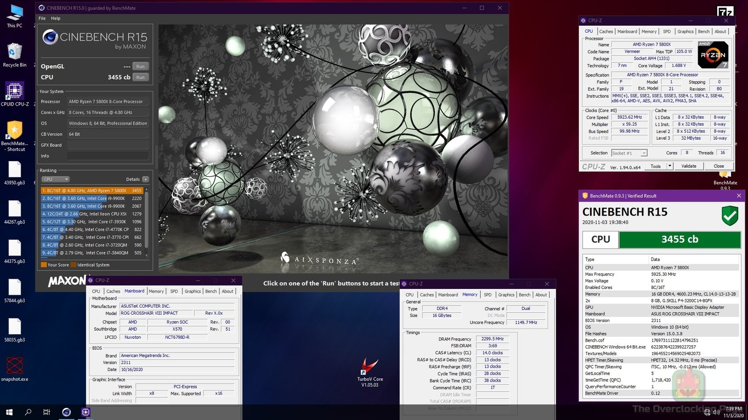
Task: Click the speaker icon in the system tray
Action: (x=715, y=412)
